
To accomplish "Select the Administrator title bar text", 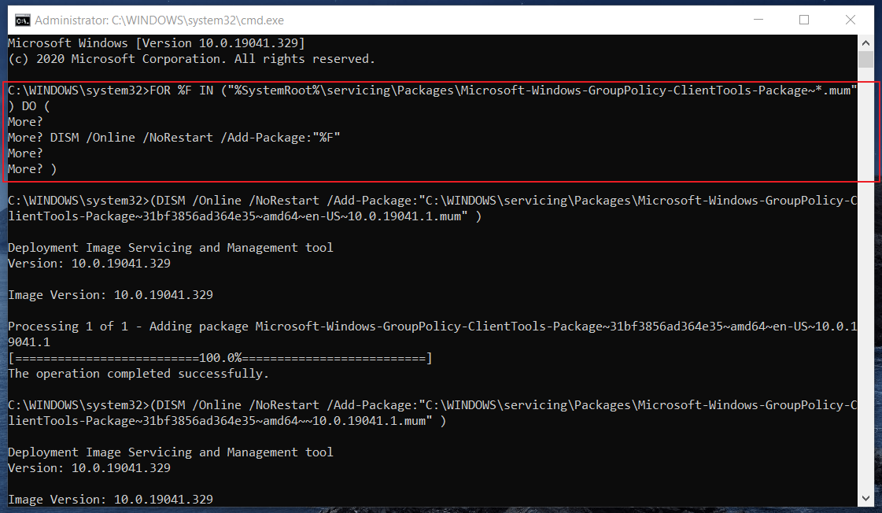I will pyautogui.click(x=152, y=20).
